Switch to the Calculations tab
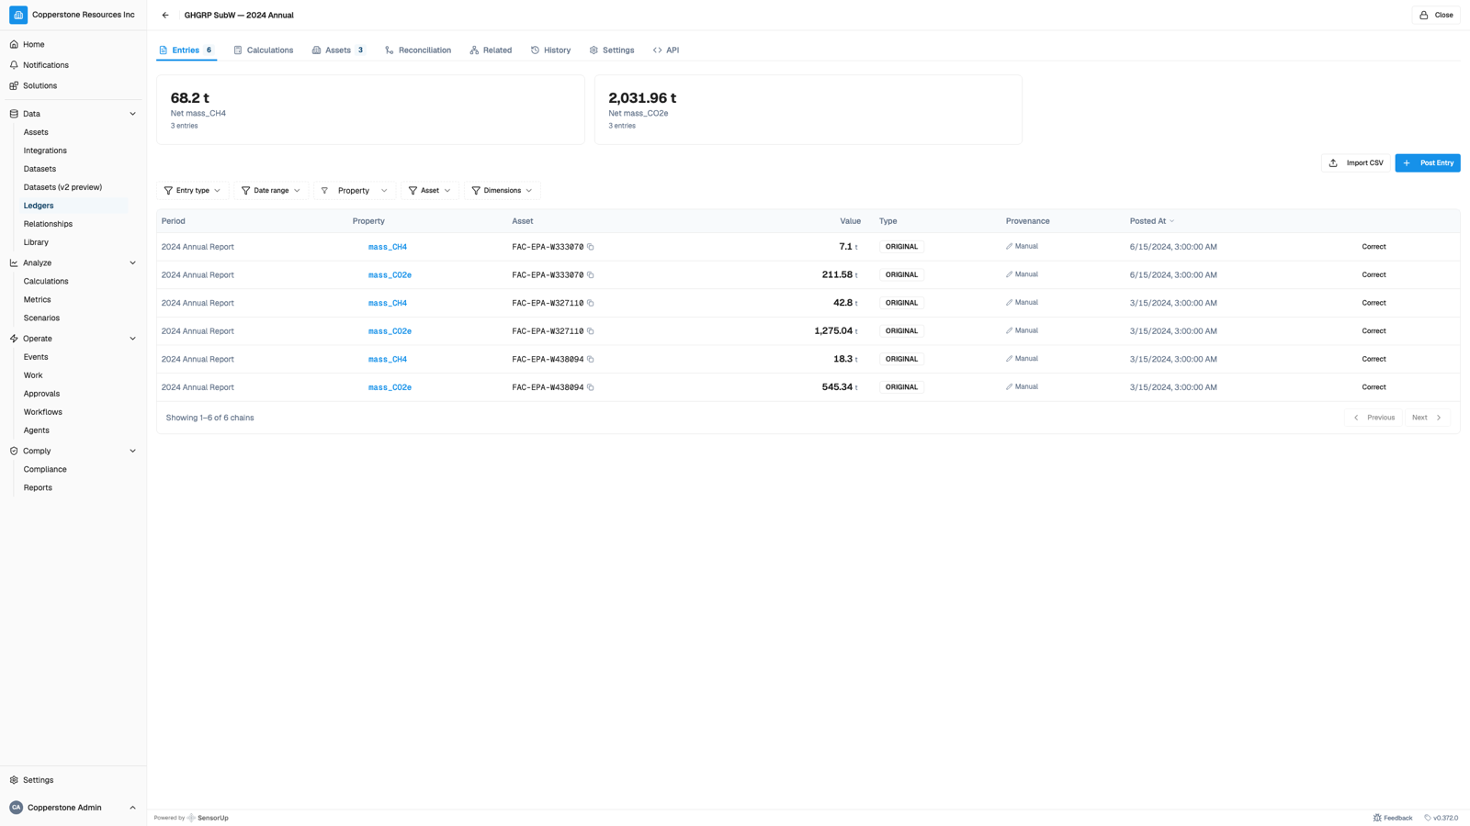Screen dimensions: 1470x826 [264, 50]
